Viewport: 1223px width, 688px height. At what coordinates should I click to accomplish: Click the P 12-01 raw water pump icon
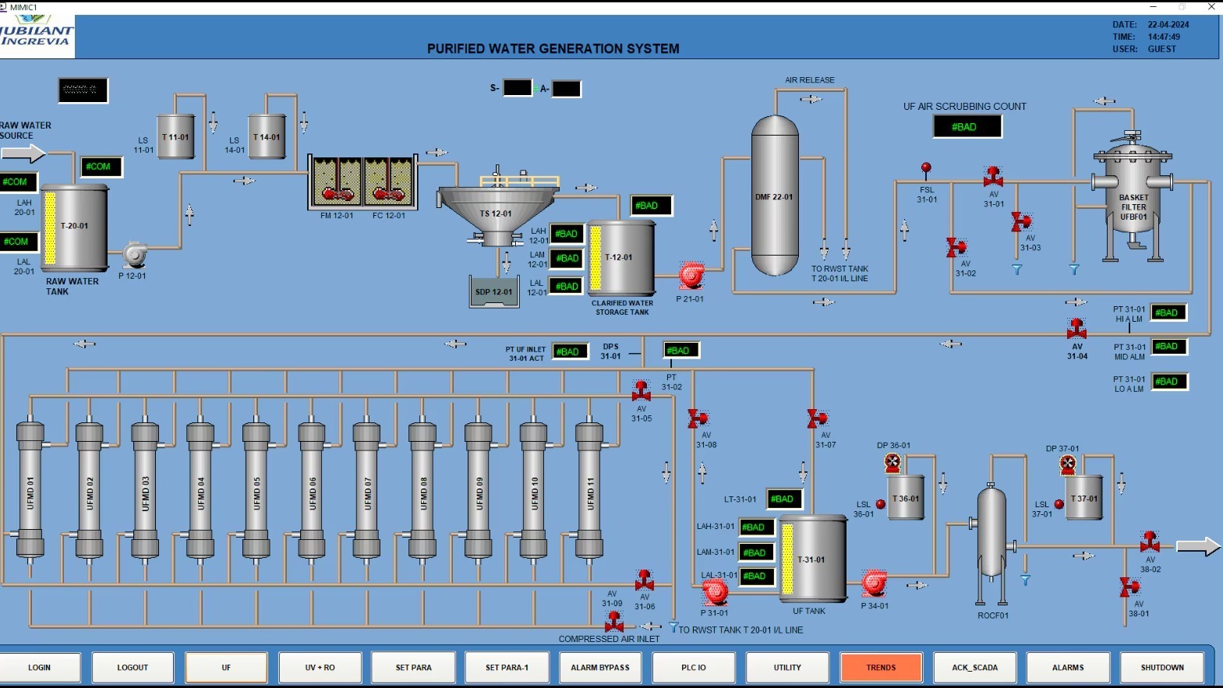(135, 255)
